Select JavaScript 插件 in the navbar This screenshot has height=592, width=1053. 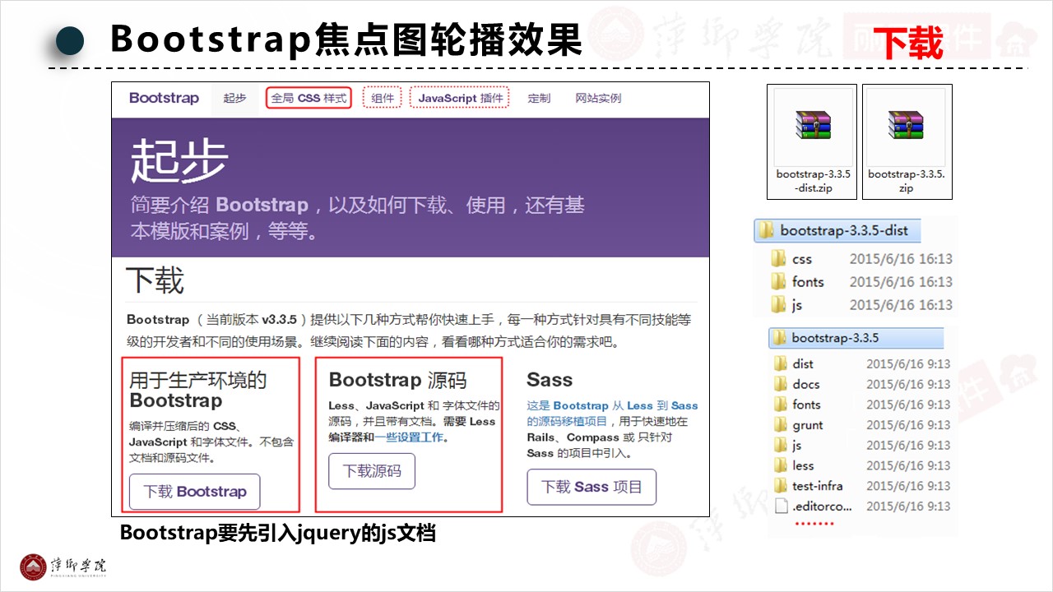tap(460, 99)
